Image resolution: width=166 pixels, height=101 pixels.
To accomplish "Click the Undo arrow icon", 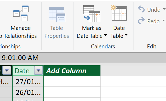I will (x=141, y=9).
